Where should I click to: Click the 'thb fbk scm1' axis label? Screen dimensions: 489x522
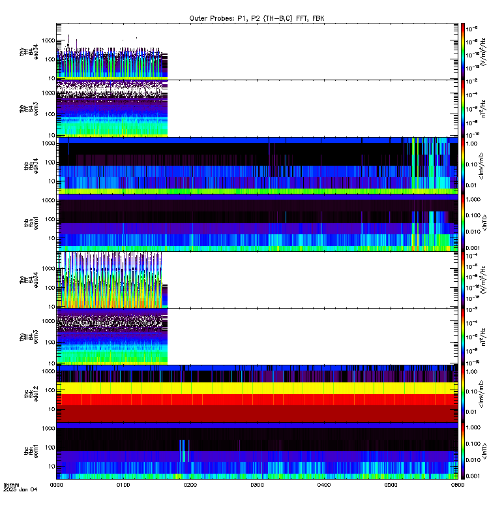tap(31, 223)
